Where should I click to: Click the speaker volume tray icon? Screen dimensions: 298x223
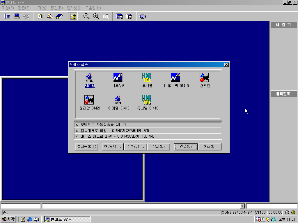click(268, 219)
